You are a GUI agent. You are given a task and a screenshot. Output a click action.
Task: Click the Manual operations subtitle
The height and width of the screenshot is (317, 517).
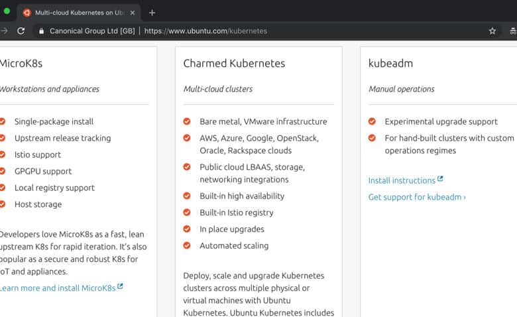[401, 89]
